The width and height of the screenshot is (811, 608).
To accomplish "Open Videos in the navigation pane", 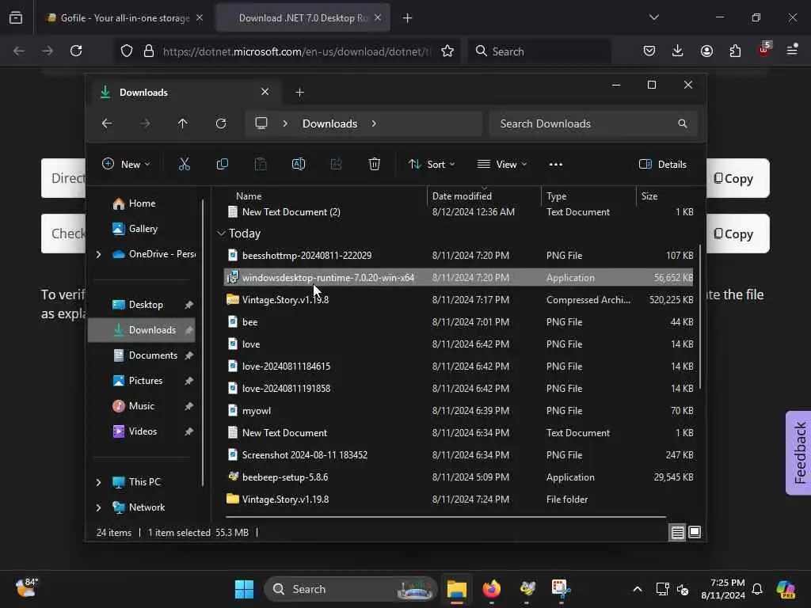I will 143,431.
